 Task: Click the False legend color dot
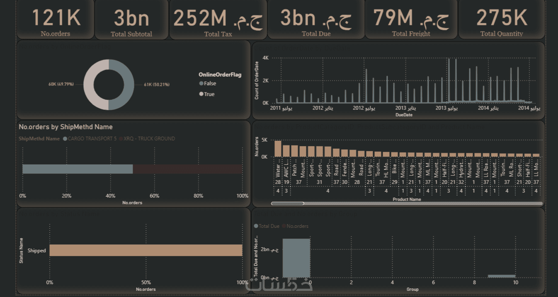tap(201, 84)
